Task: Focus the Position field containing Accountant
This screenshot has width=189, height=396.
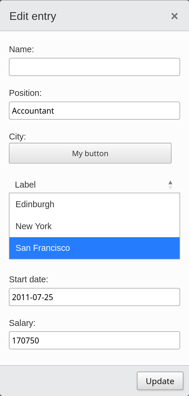Action: pyautogui.click(x=94, y=111)
